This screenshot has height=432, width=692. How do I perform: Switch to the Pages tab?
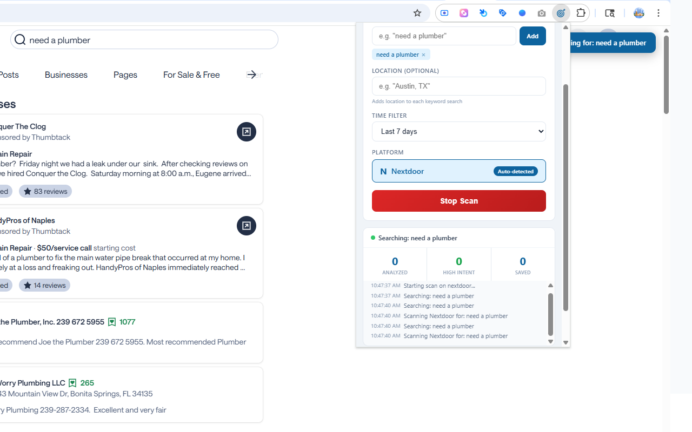125,75
